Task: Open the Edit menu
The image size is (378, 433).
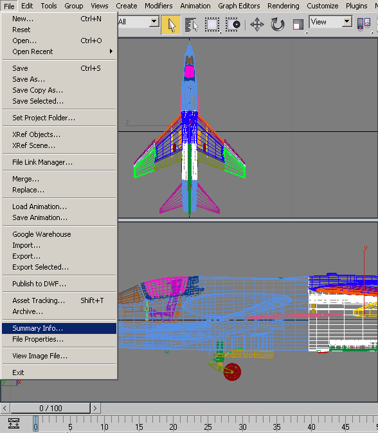Action: pyautogui.click(x=27, y=6)
